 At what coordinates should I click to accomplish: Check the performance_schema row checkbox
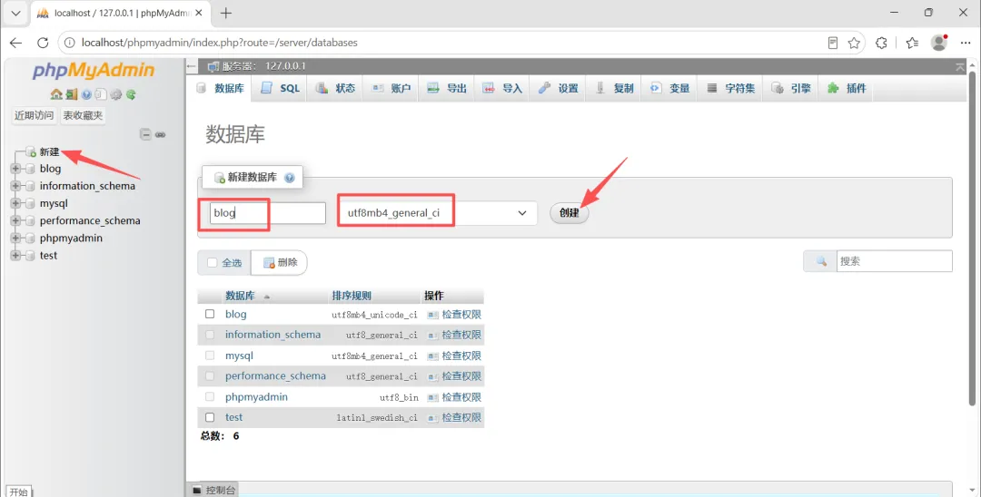pos(210,375)
